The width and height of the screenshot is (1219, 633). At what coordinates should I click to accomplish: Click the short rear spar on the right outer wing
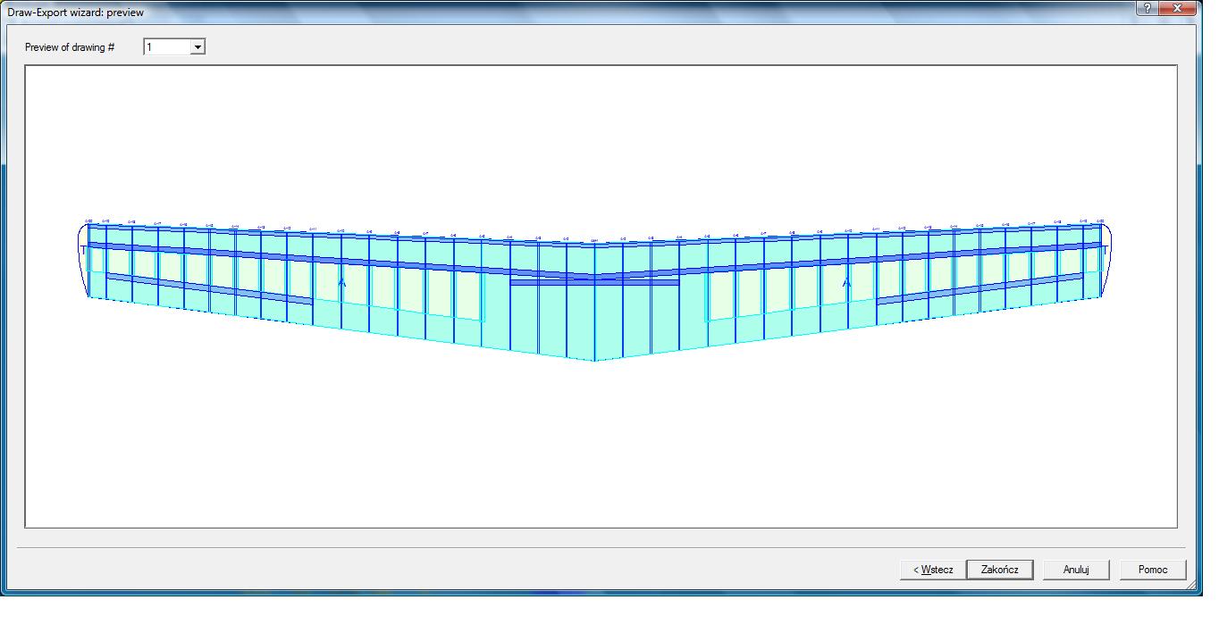(x=979, y=288)
